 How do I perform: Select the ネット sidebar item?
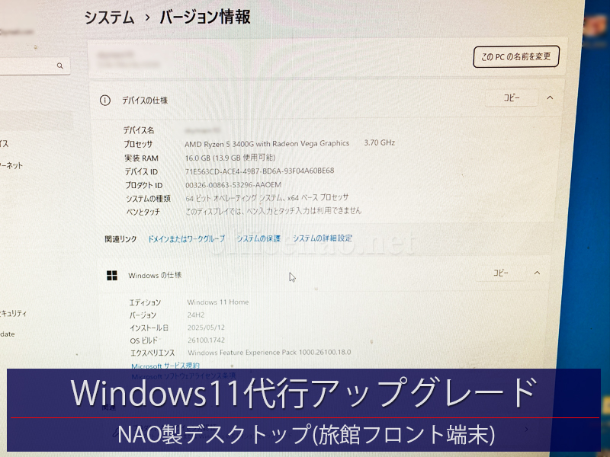pyautogui.click(x=11, y=165)
